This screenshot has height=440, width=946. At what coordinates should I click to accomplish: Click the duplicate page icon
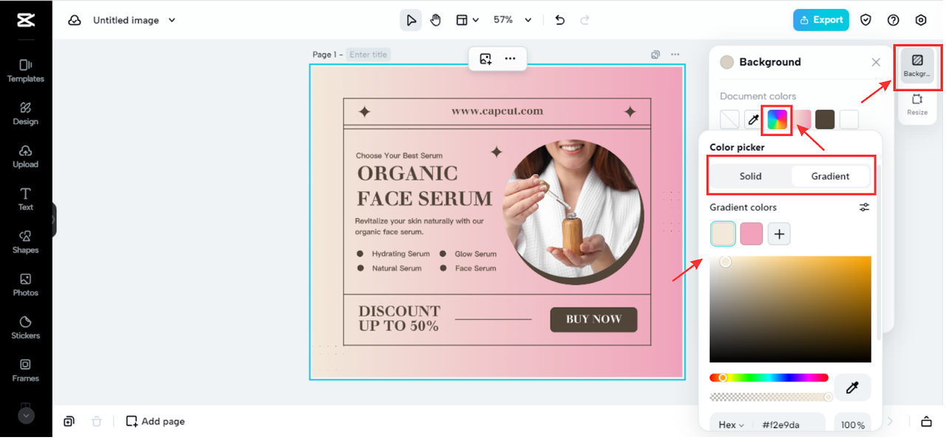[x=656, y=55]
